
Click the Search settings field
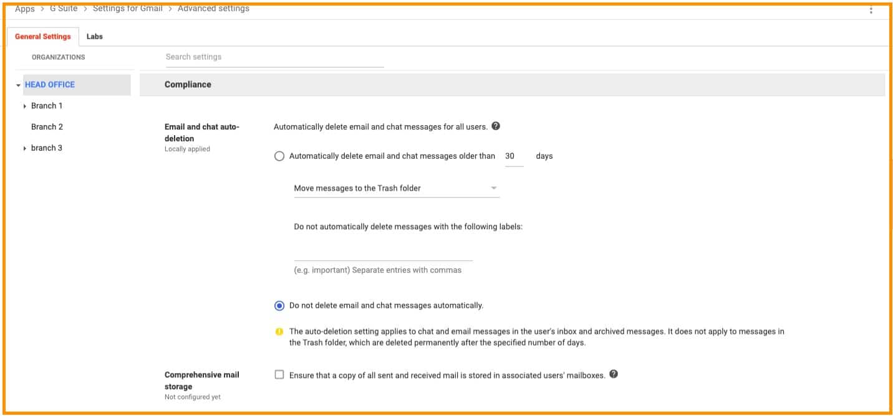click(274, 57)
